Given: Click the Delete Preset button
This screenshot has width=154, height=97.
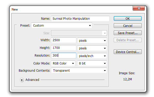Looking at the screenshot, I should (x=128, y=40).
